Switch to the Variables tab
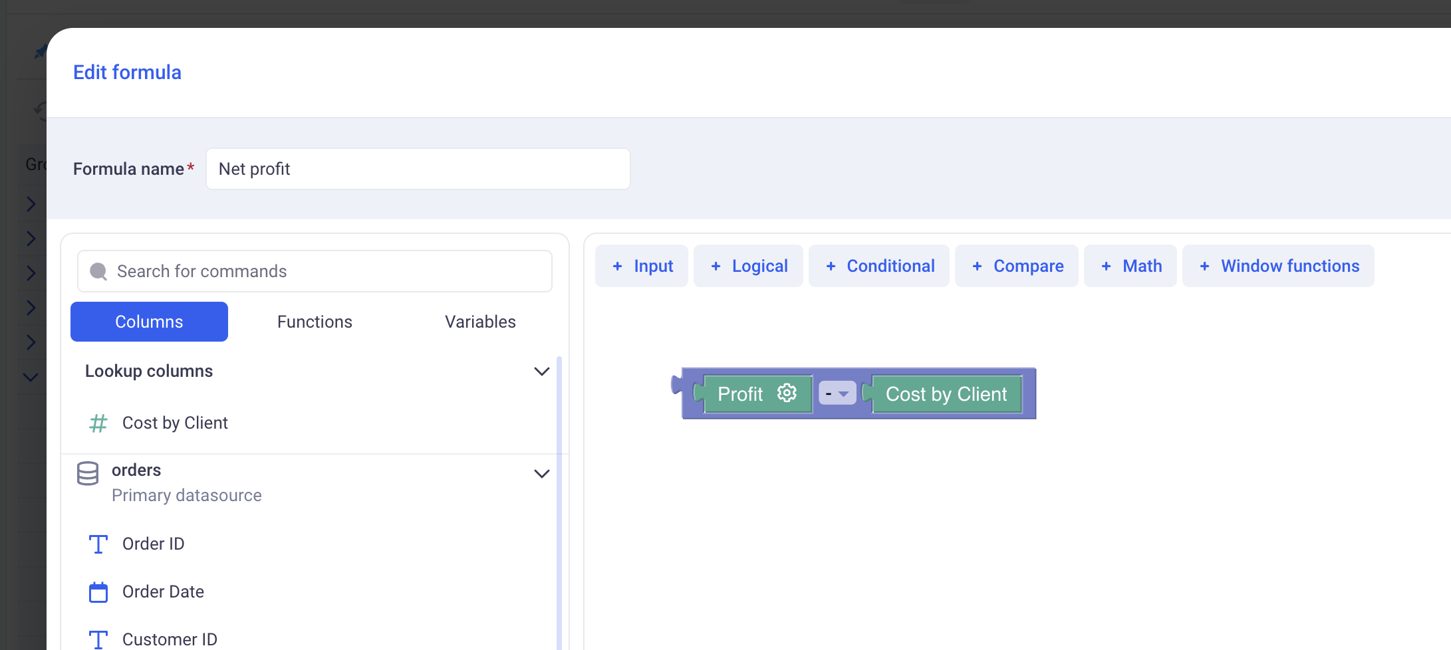 click(480, 322)
